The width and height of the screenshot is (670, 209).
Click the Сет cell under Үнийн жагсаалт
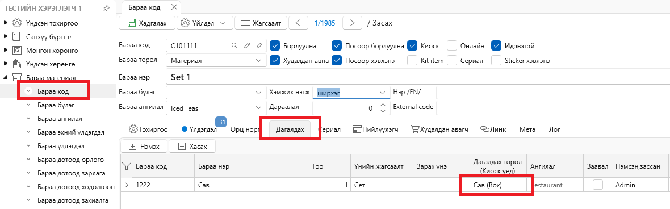(x=382, y=185)
